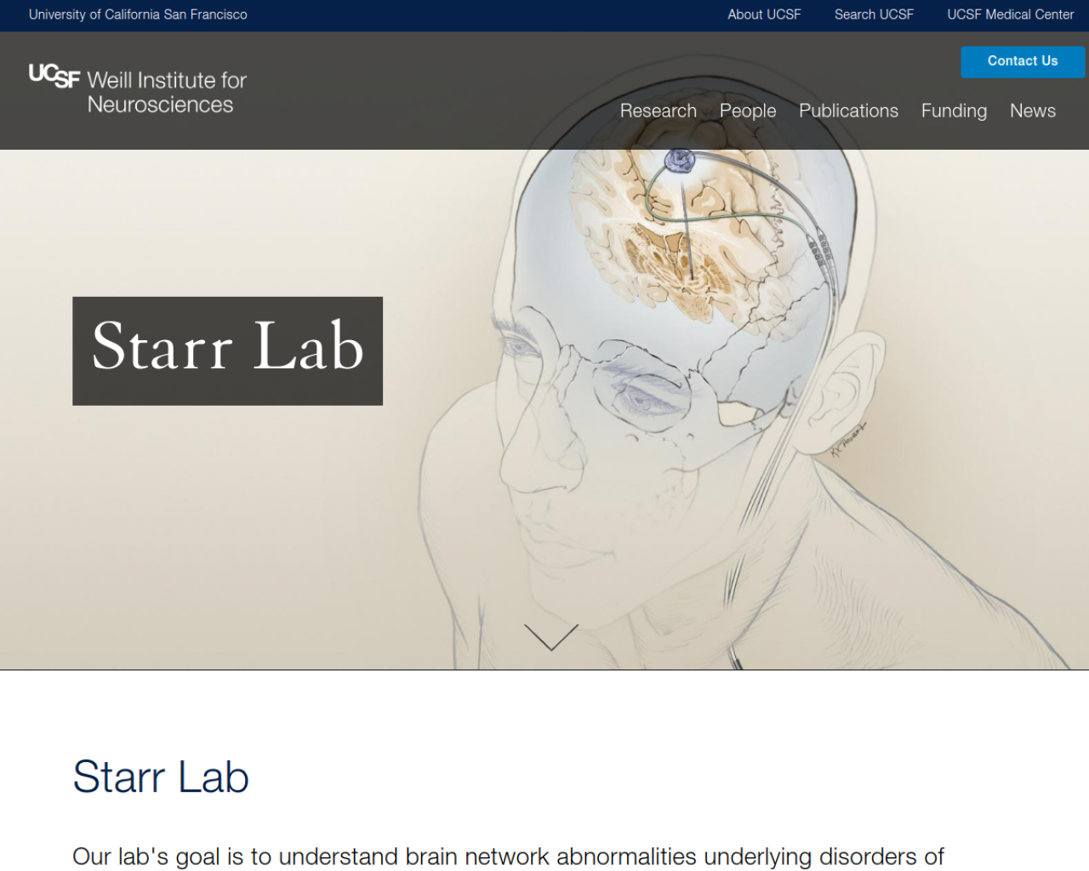Click the artist signature near the ear

point(847,441)
